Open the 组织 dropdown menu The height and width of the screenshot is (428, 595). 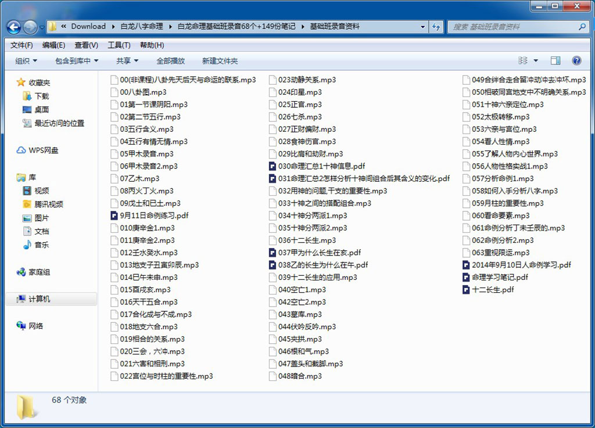tap(26, 60)
